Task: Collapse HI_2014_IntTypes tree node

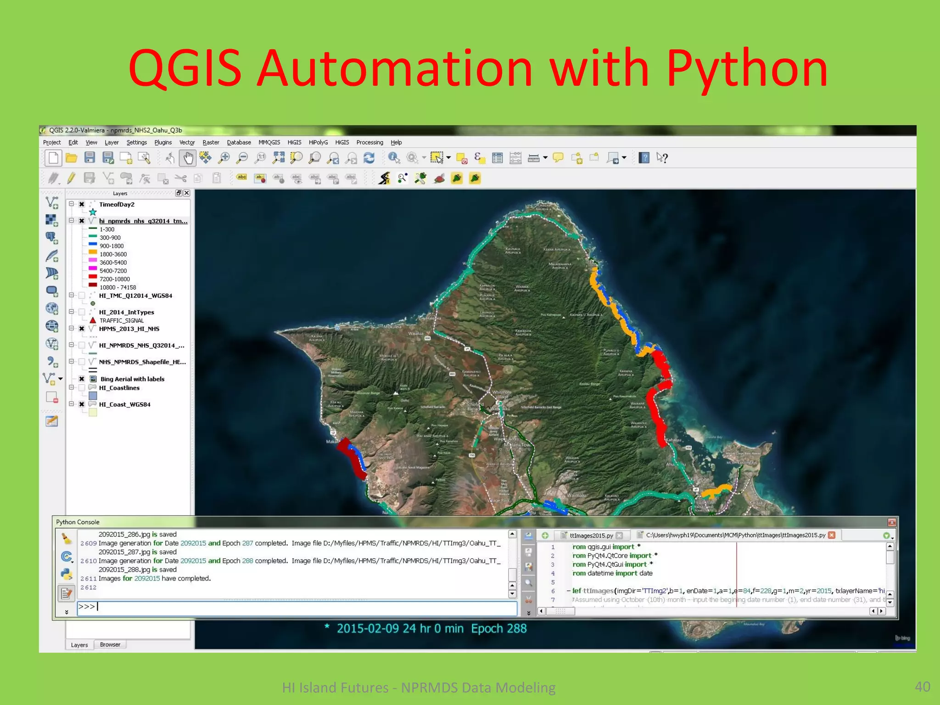Action: coord(71,312)
